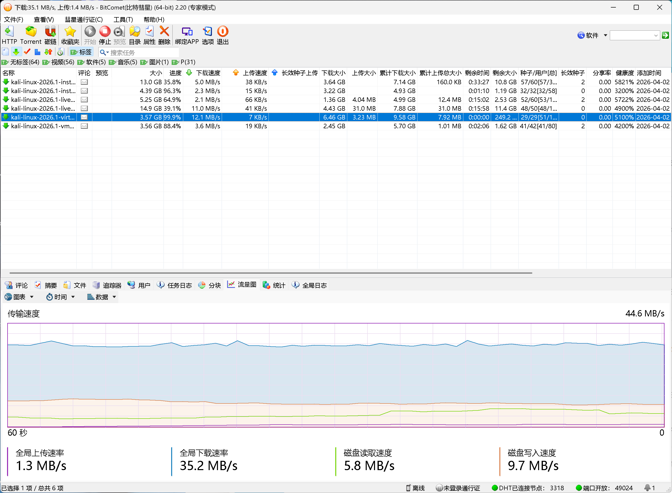Screen dimensions: 672x493
Task: Click the horizontal scrollbar under task list
Action: tap(271, 273)
